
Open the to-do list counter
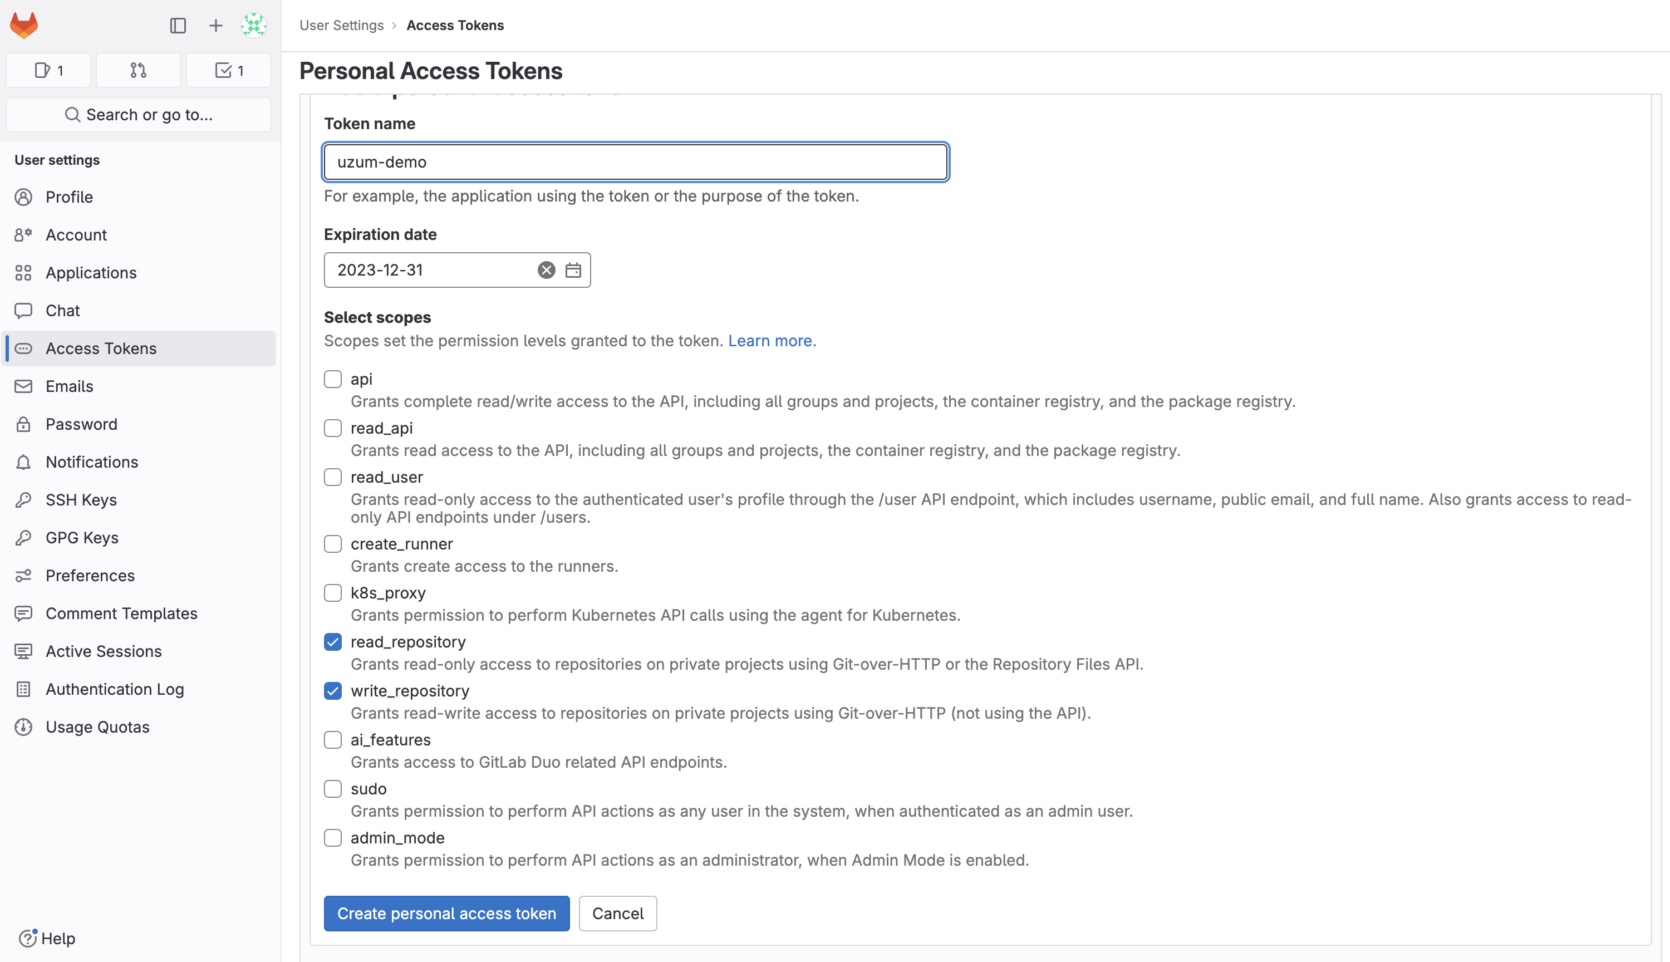tap(229, 70)
